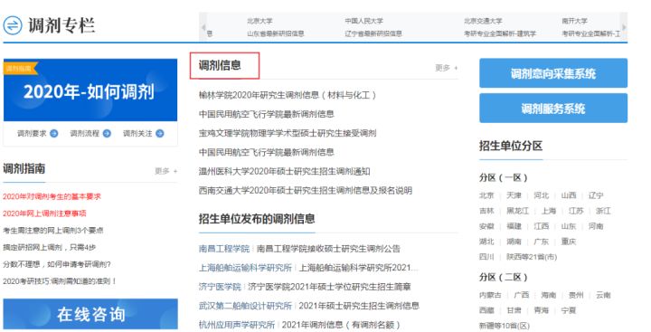Image resolution: width=651 pixels, height=332 pixels.
Task: Select region 山东 in 分区一区
Action: click(x=569, y=226)
